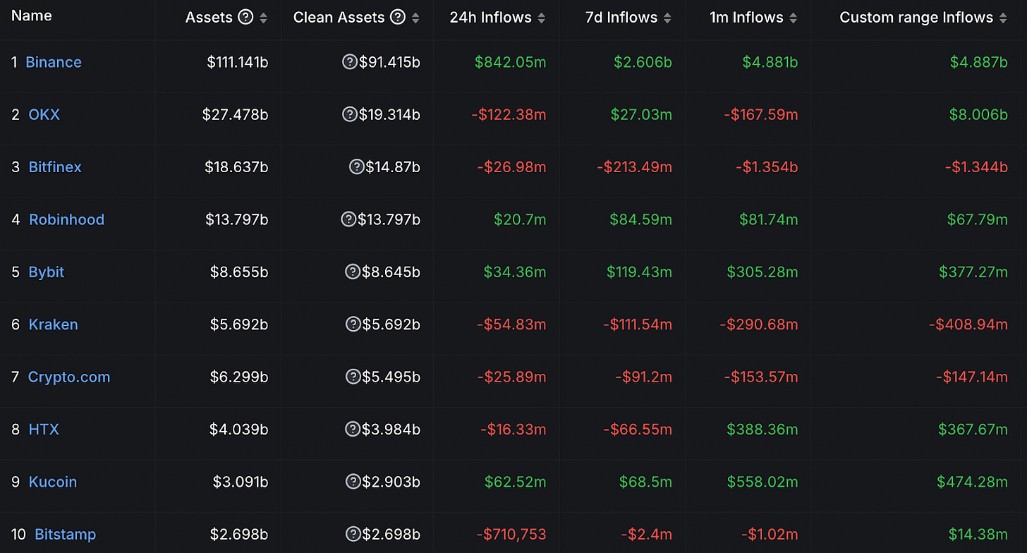The width and height of the screenshot is (1027, 553).
Task: Open the question icon in Kraken's Clean Assets
Action: [353, 324]
